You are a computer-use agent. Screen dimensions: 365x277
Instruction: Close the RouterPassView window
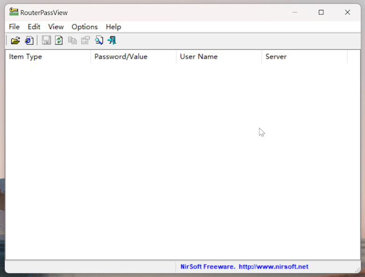(347, 12)
